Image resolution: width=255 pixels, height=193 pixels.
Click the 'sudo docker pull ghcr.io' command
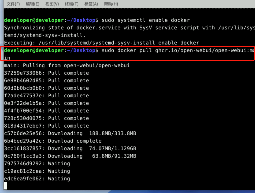[178, 50]
